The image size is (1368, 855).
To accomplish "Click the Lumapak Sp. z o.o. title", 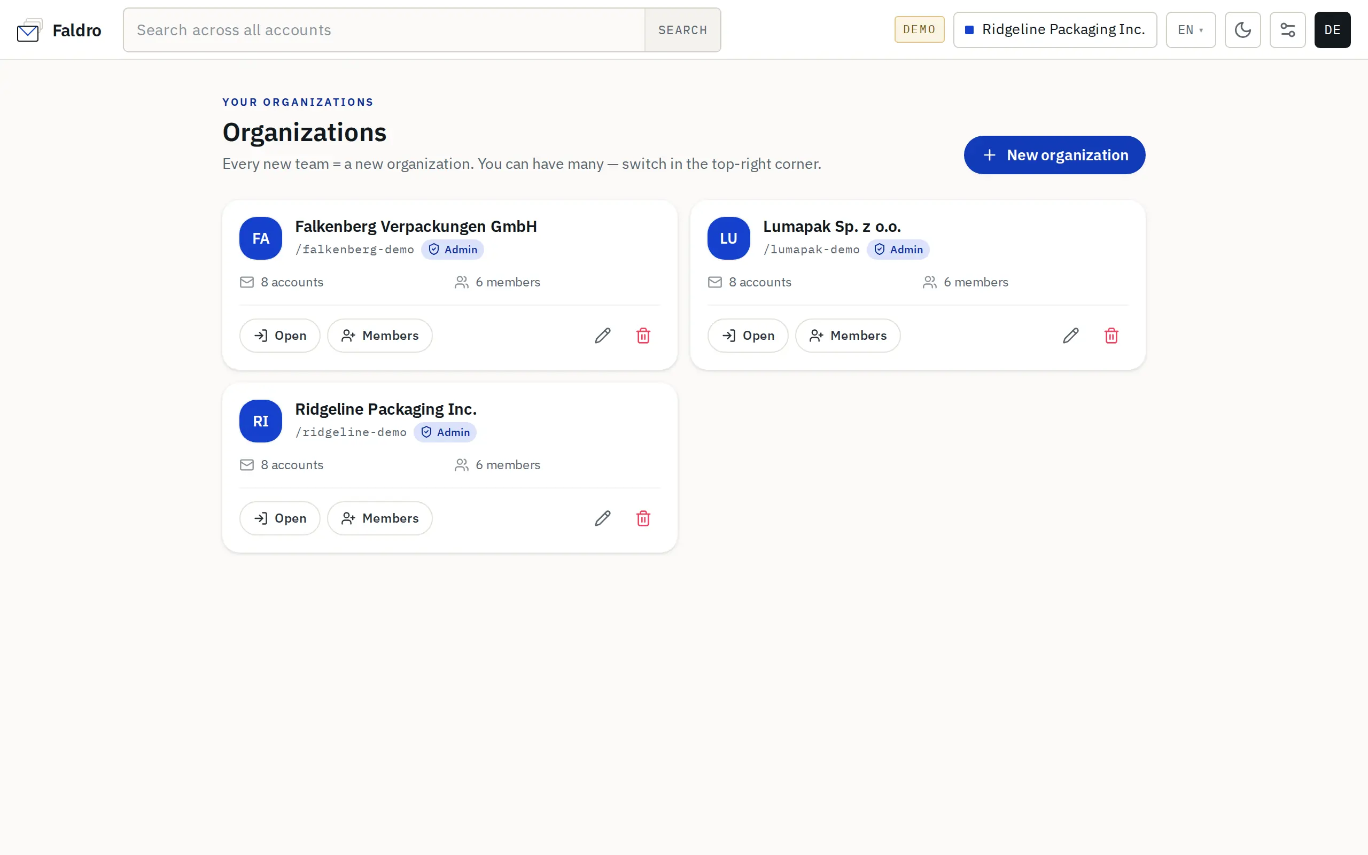I will [832, 226].
